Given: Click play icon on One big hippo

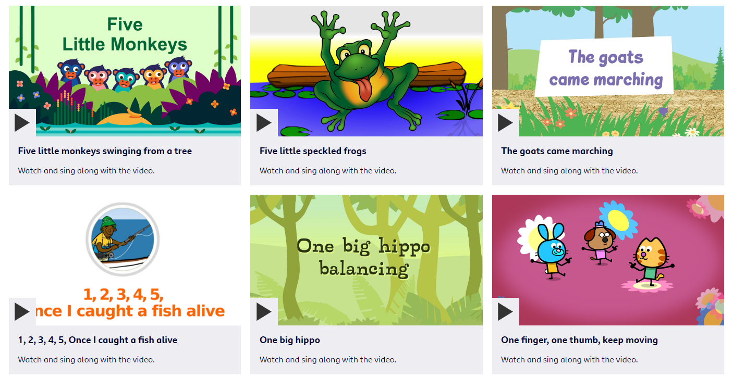Looking at the screenshot, I should click(x=264, y=311).
